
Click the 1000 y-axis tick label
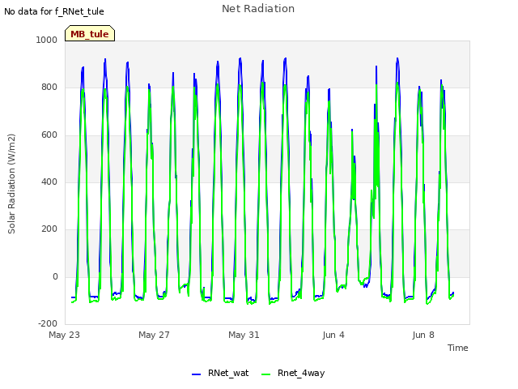click(x=47, y=40)
